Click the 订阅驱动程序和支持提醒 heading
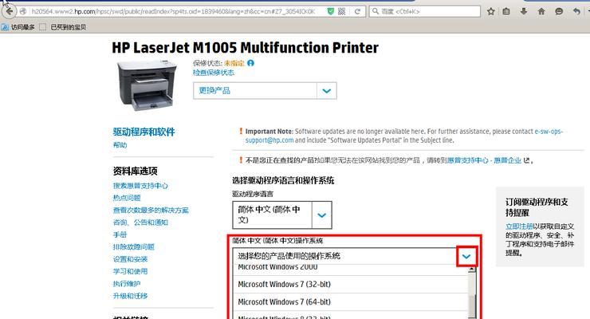The height and width of the screenshot is (319, 590). [x=537, y=207]
